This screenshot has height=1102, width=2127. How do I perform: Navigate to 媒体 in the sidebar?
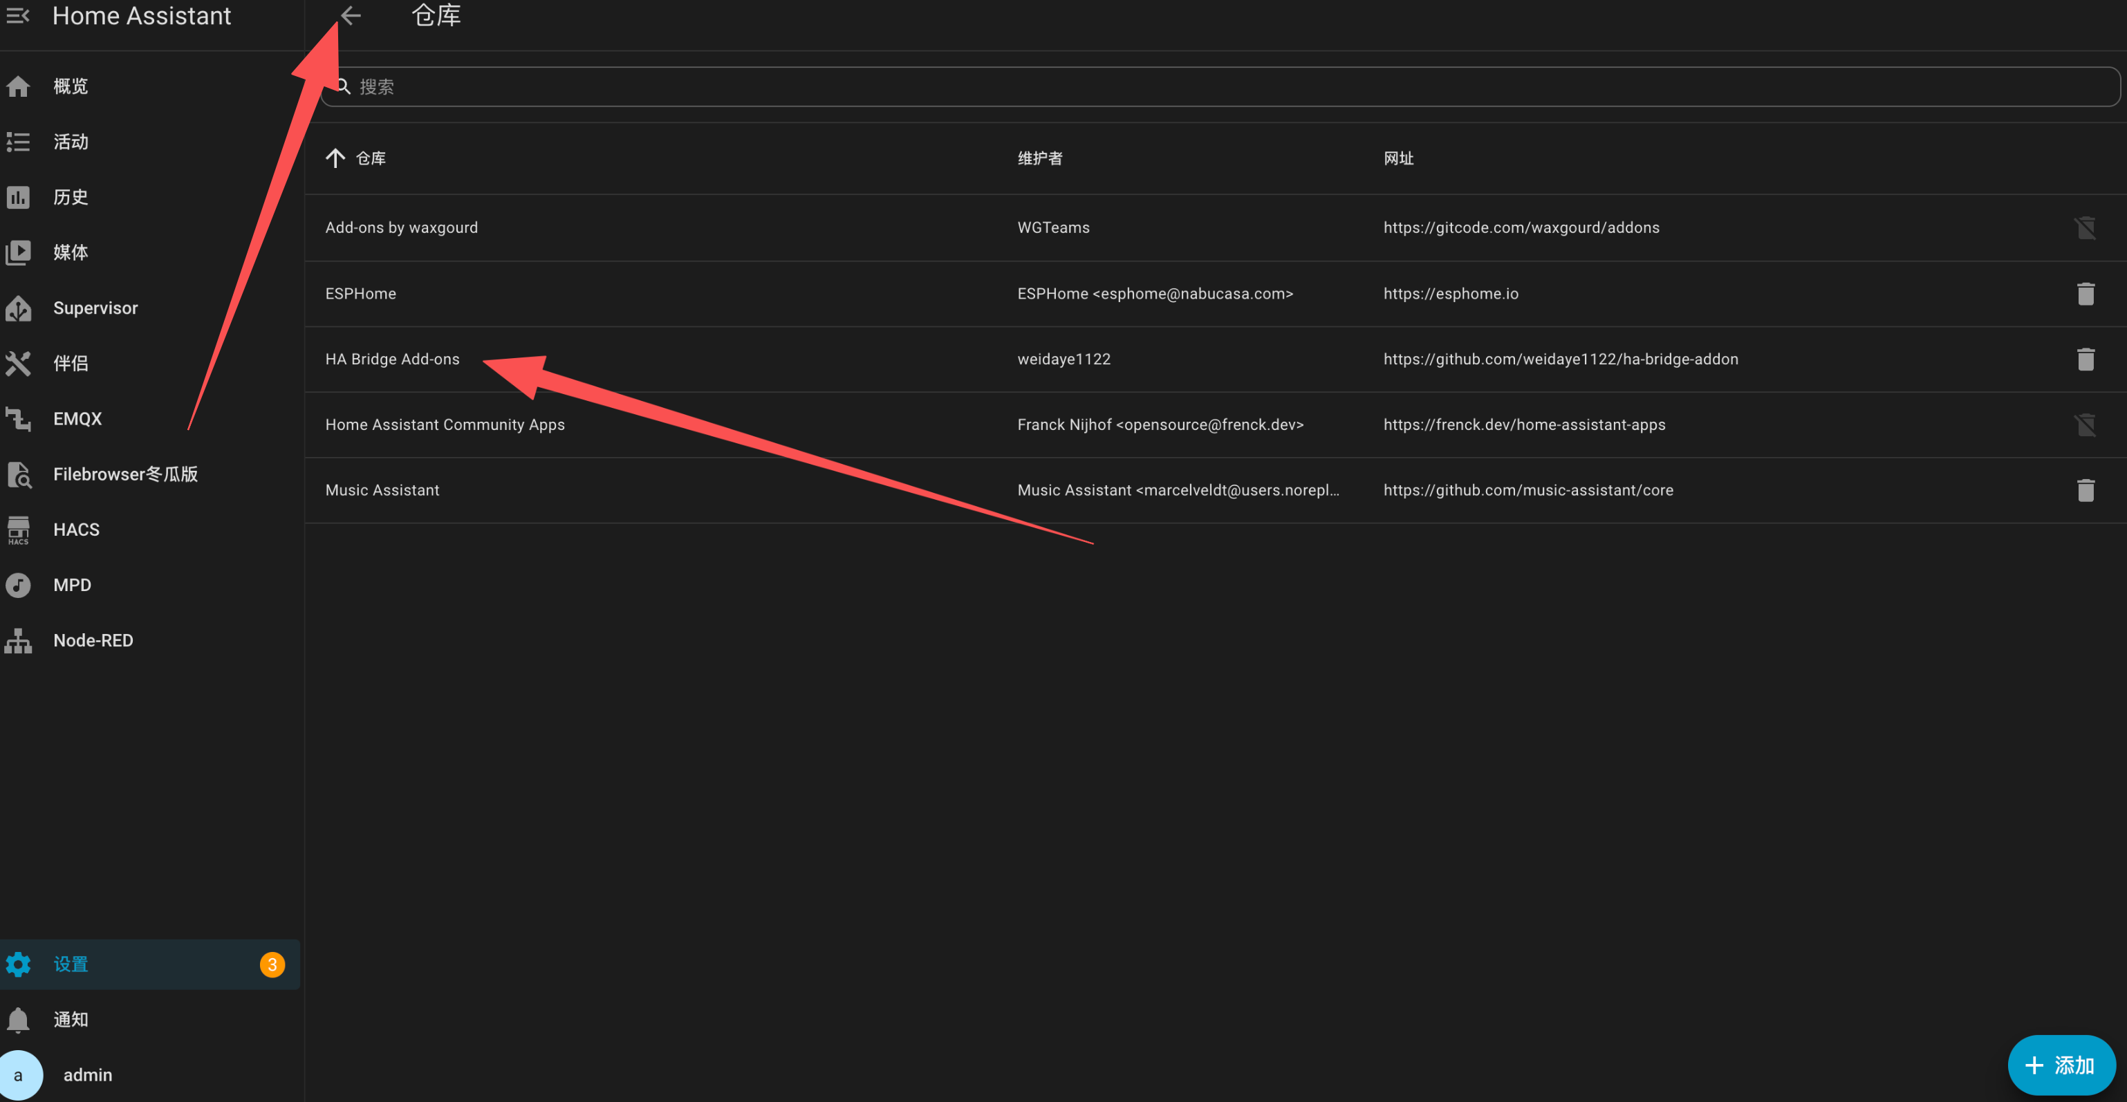(150, 252)
